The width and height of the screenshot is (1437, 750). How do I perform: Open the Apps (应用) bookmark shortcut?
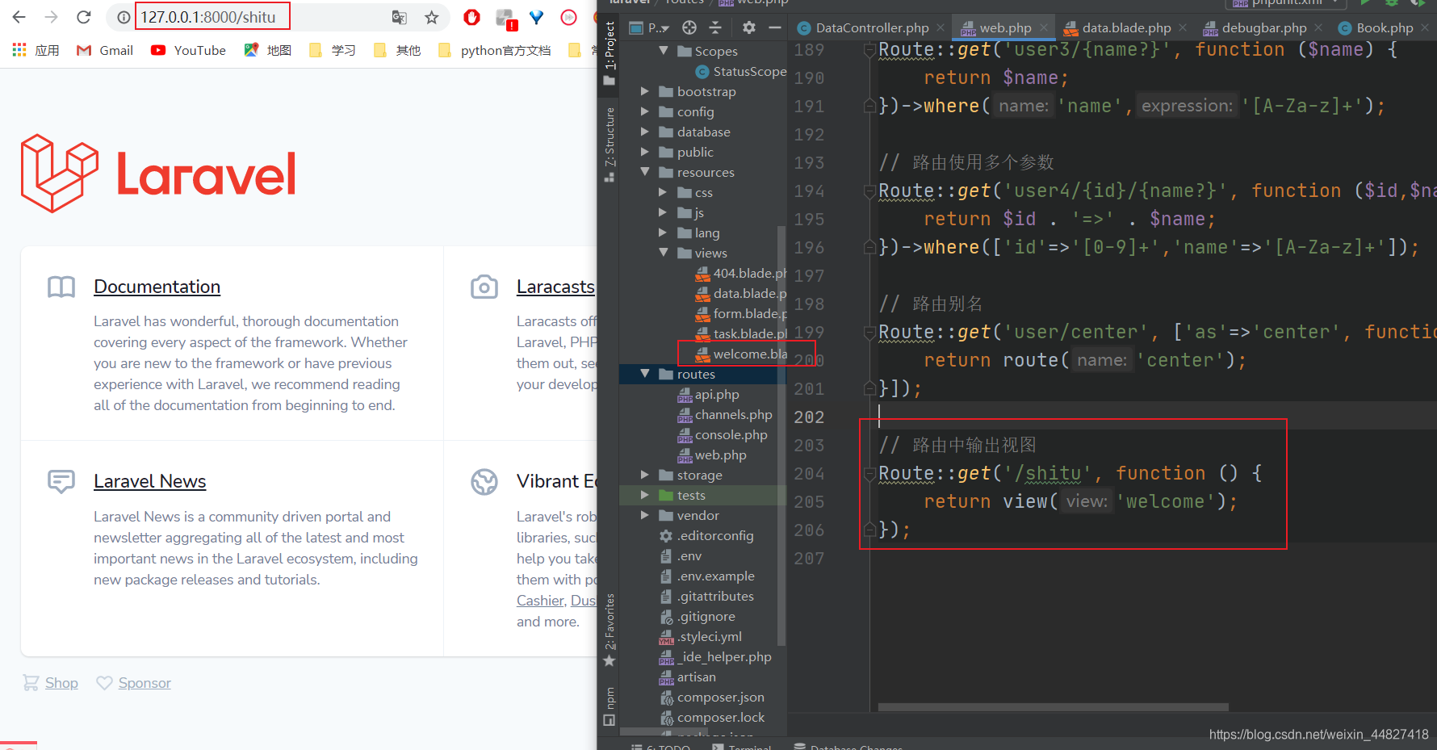click(36, 50)
